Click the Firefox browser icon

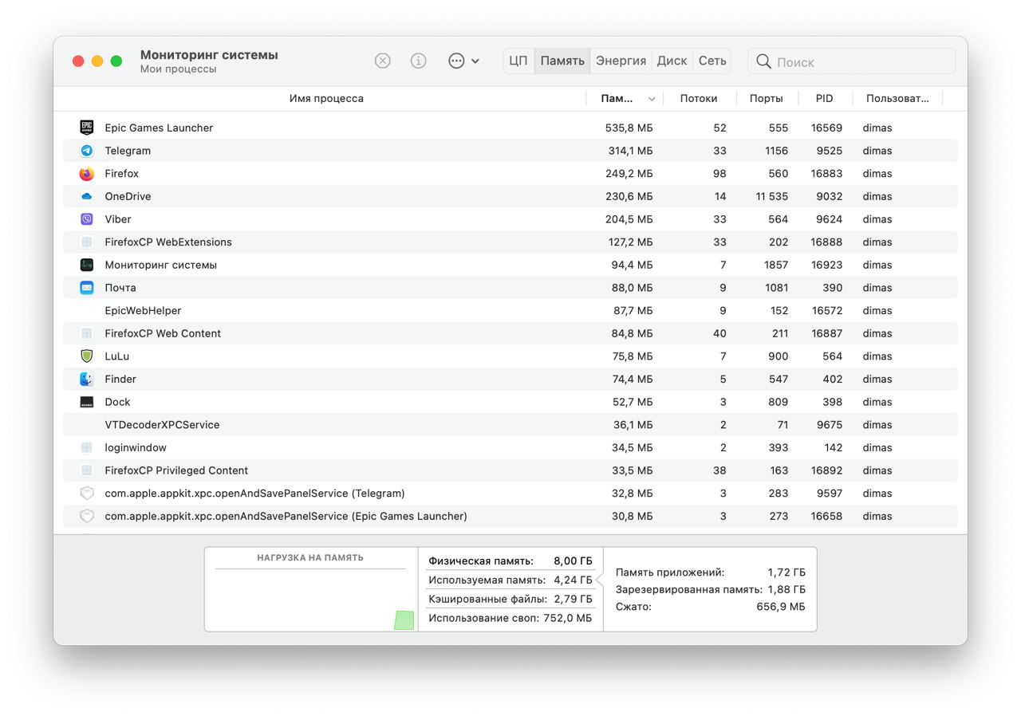coord(87,173)
